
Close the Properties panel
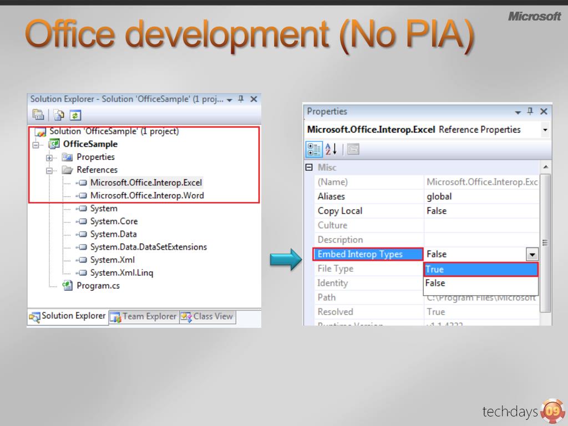click(x=544, y=111)
